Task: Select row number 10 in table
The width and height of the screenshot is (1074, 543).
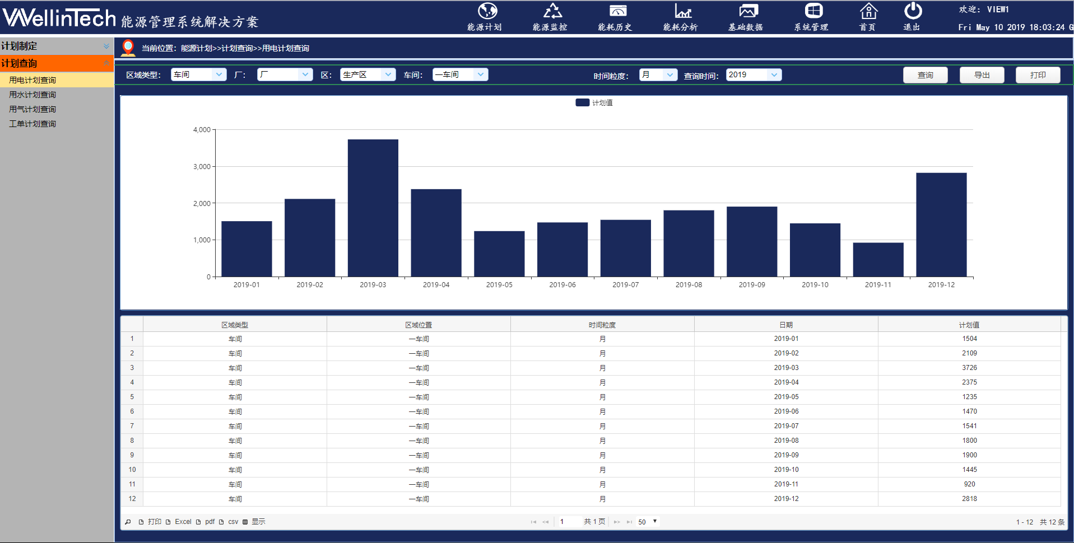Action: click(132, 470)
